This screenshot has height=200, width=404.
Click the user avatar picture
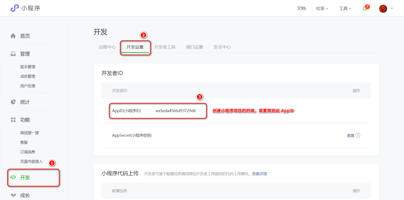(x=383, y=9)
